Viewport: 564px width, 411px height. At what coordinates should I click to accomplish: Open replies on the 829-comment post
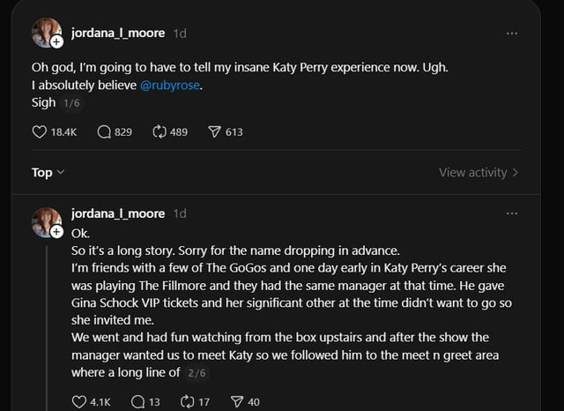point(104,131)
